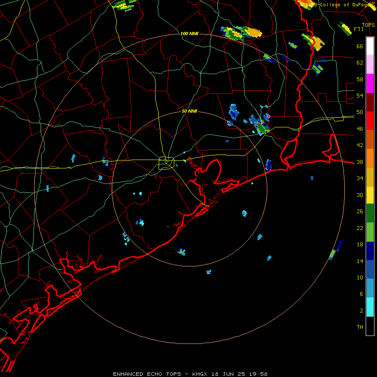Screen dimensions: 377x377
Task: Click the medium blue legend swatch
Action: 370,269
